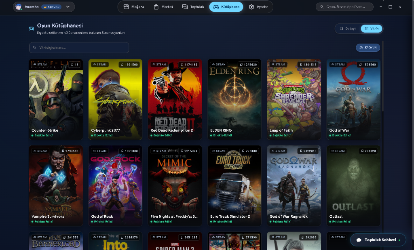Click the AppID 2215390 badge on Mimic card
Screen dimensions: 414x250
[x=189, y=151]
